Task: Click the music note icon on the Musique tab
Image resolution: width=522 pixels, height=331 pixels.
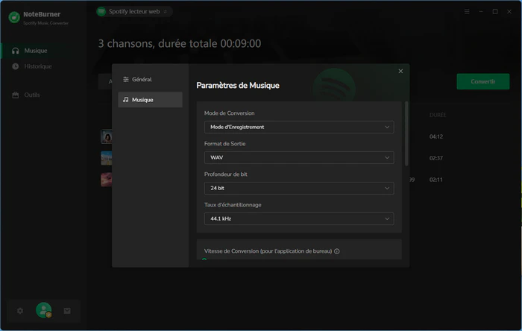Action: pos(126,99)
